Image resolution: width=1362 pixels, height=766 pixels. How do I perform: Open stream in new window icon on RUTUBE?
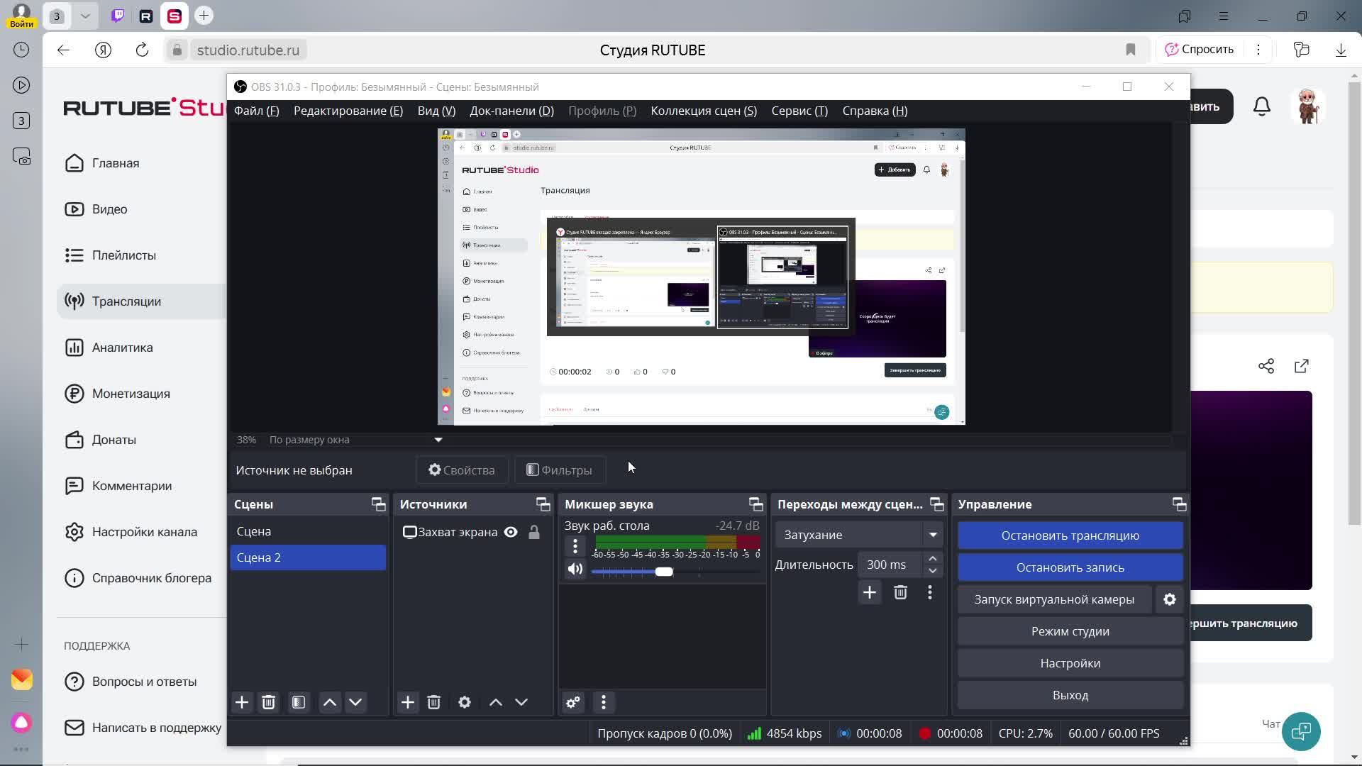1302,366
